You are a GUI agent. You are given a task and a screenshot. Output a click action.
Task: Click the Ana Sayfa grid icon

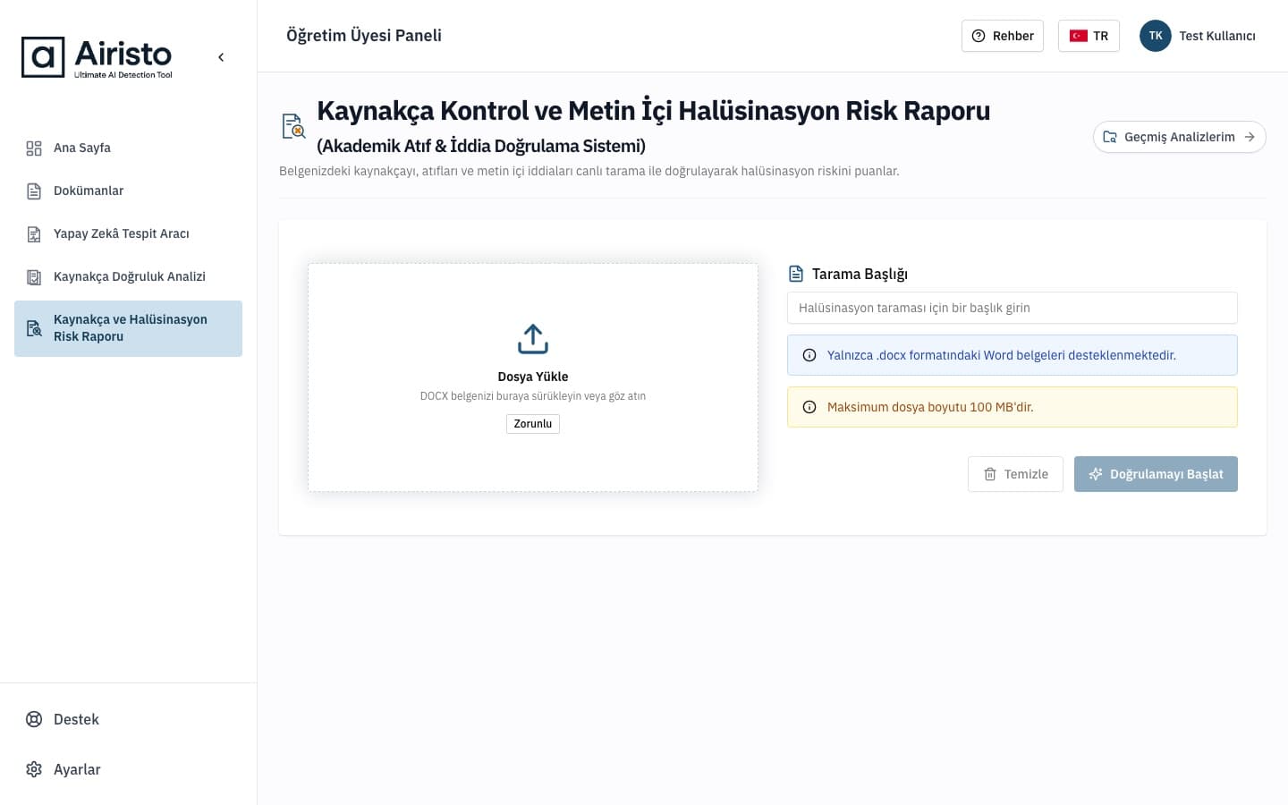[x=34, y=148]
